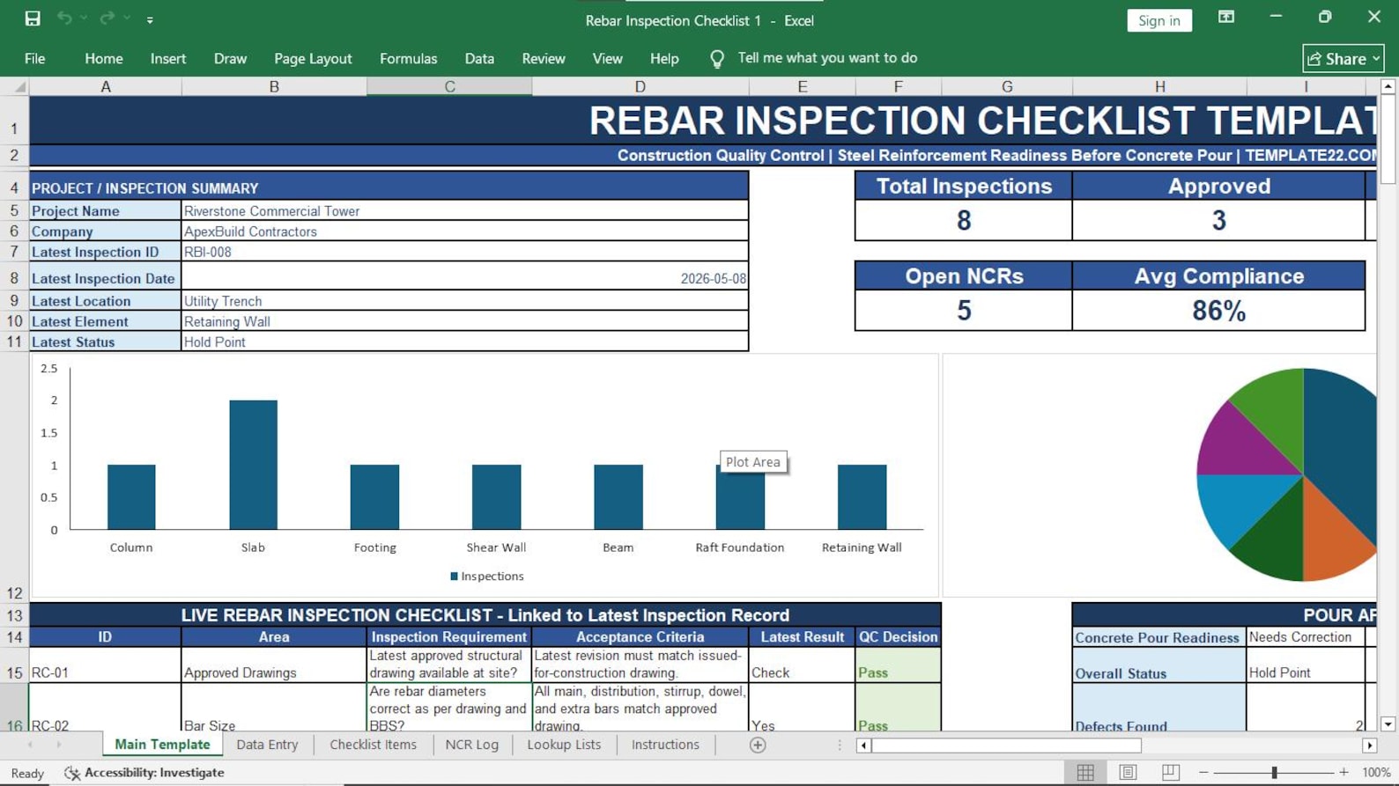Switch to Page Break Preview icon
1399x786 pixels.
[x=1170, y=772]
